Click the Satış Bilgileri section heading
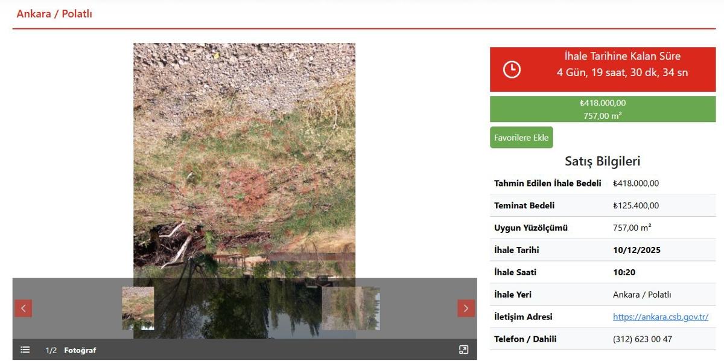This screenshot has height=361, width=724. pyautogui.click(x=603, y=161)
